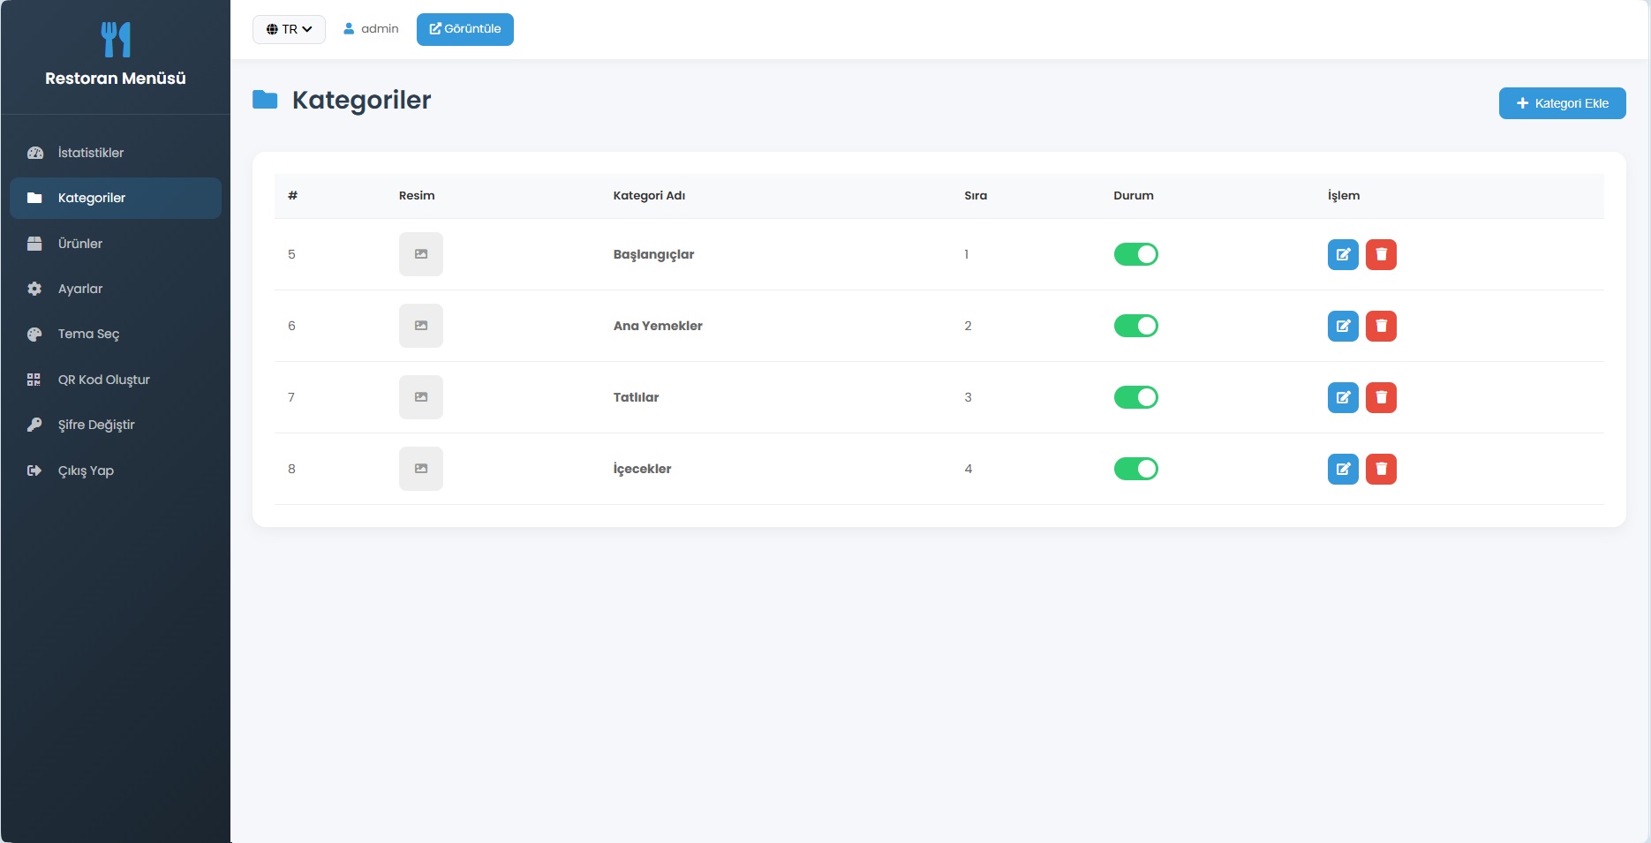The width and height of the screenshot is (1651, 843).
Task: Click the admin user icon
Action: [349, 29]
